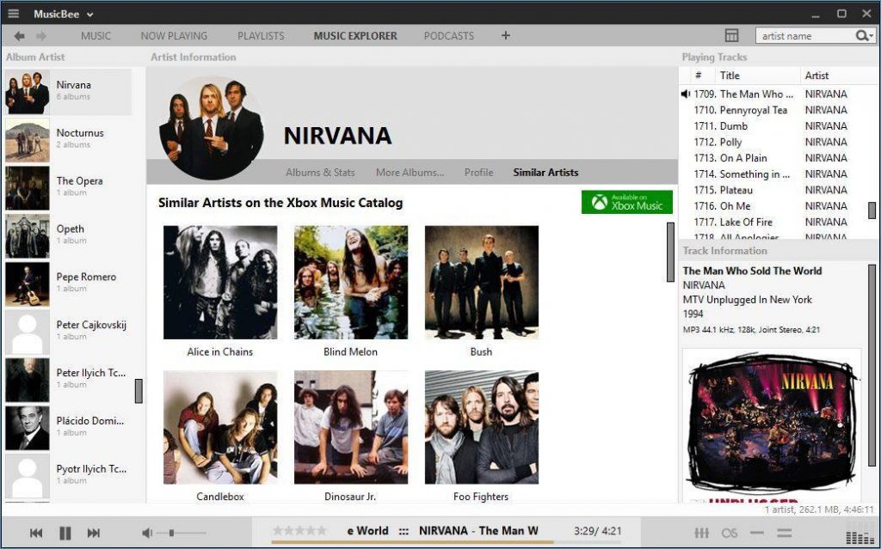
Task: Toggle the repeat mode icon
Action: click(x=785, y=533)
